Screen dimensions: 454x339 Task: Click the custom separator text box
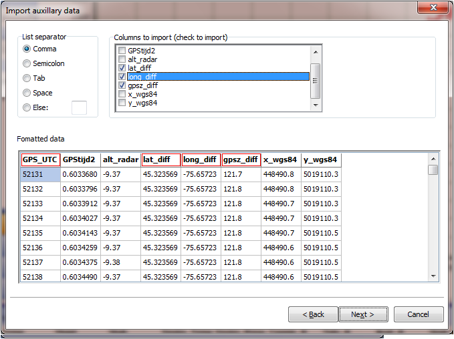coord(79,107)
